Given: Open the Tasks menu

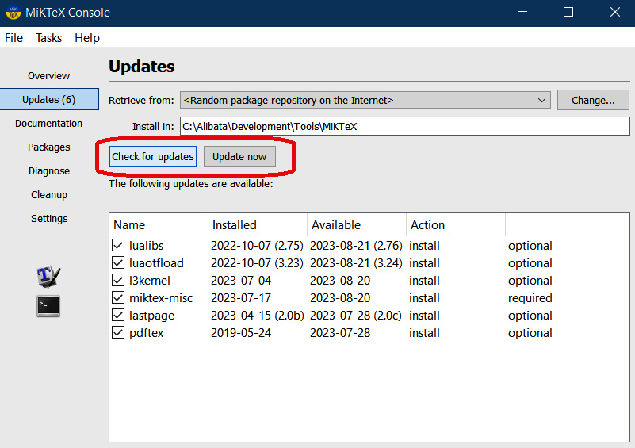Looking at the screenshot, I should click(x=48, y=38).
